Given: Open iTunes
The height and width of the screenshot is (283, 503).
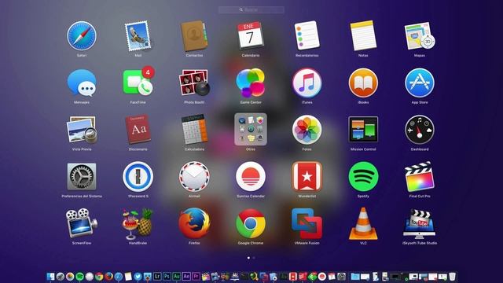Looking at the screenshot, I should [x=307, y=83].
